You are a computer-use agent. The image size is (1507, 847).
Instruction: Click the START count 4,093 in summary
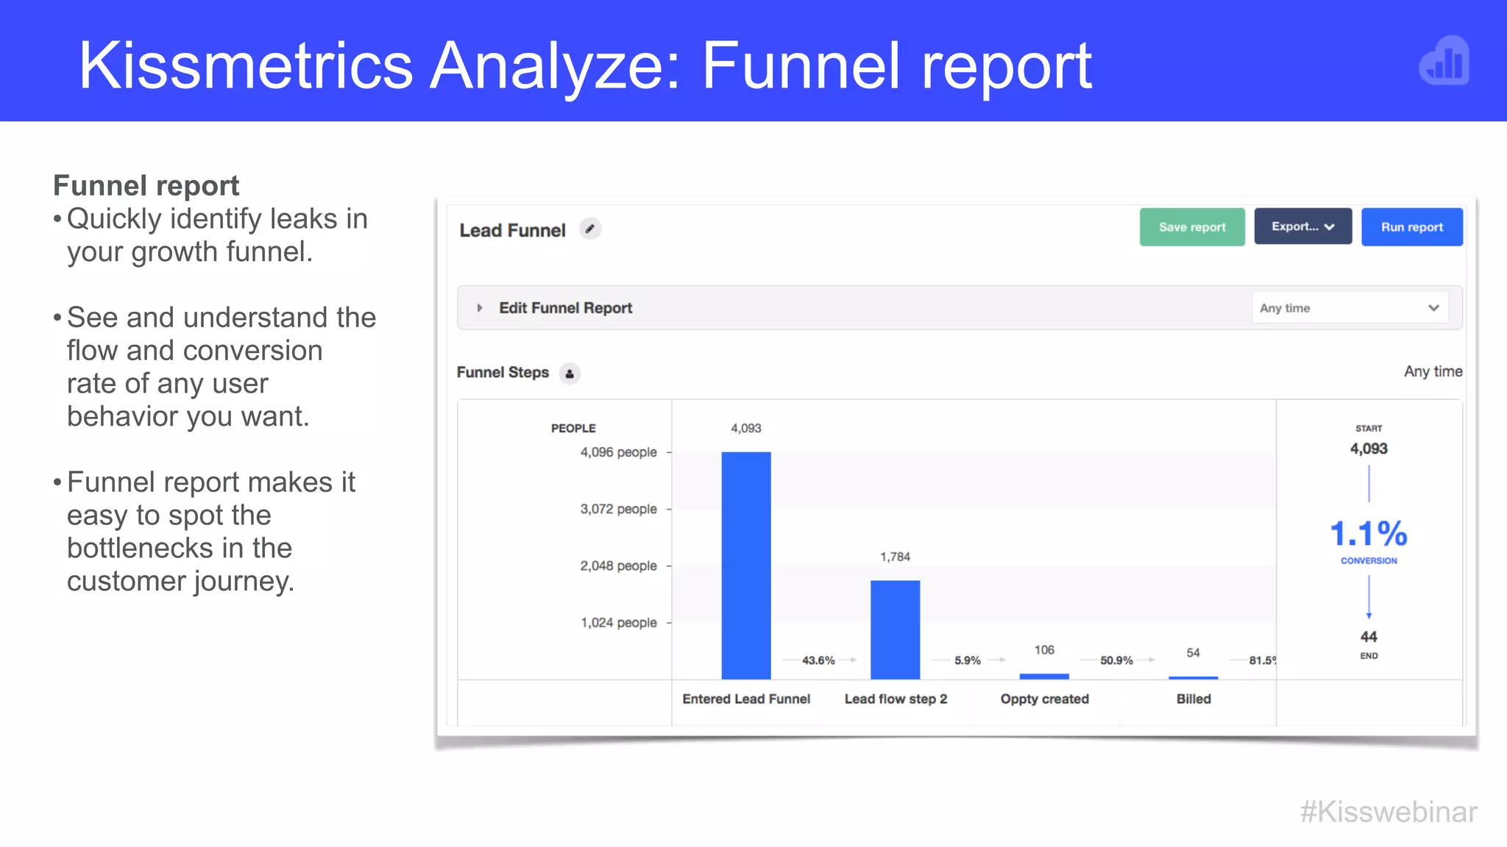pos(1369,448)
